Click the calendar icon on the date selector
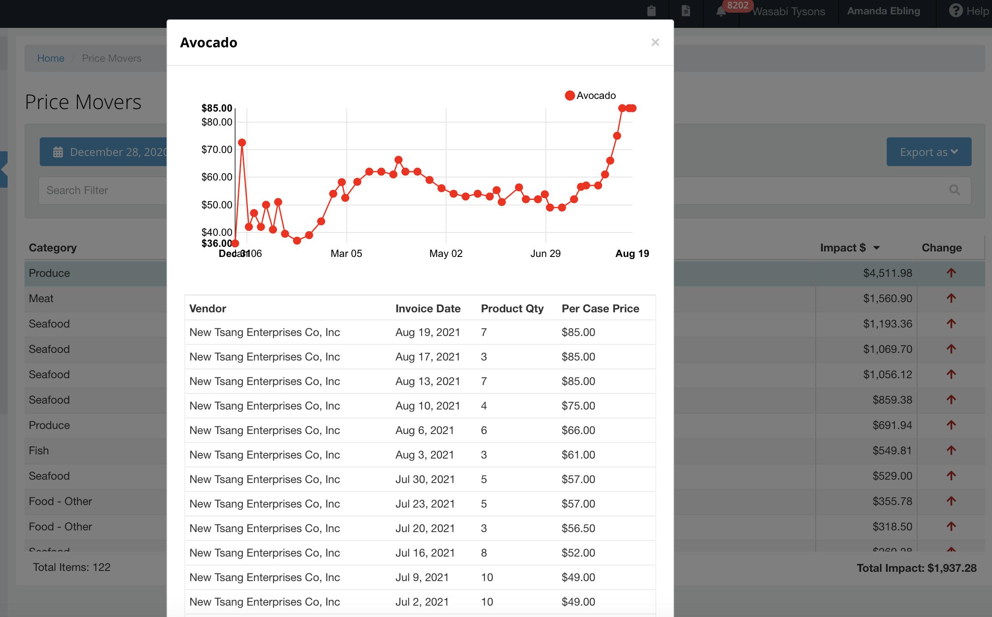The image size is (992, 617). pyautogui.click(x=58, y=152)
